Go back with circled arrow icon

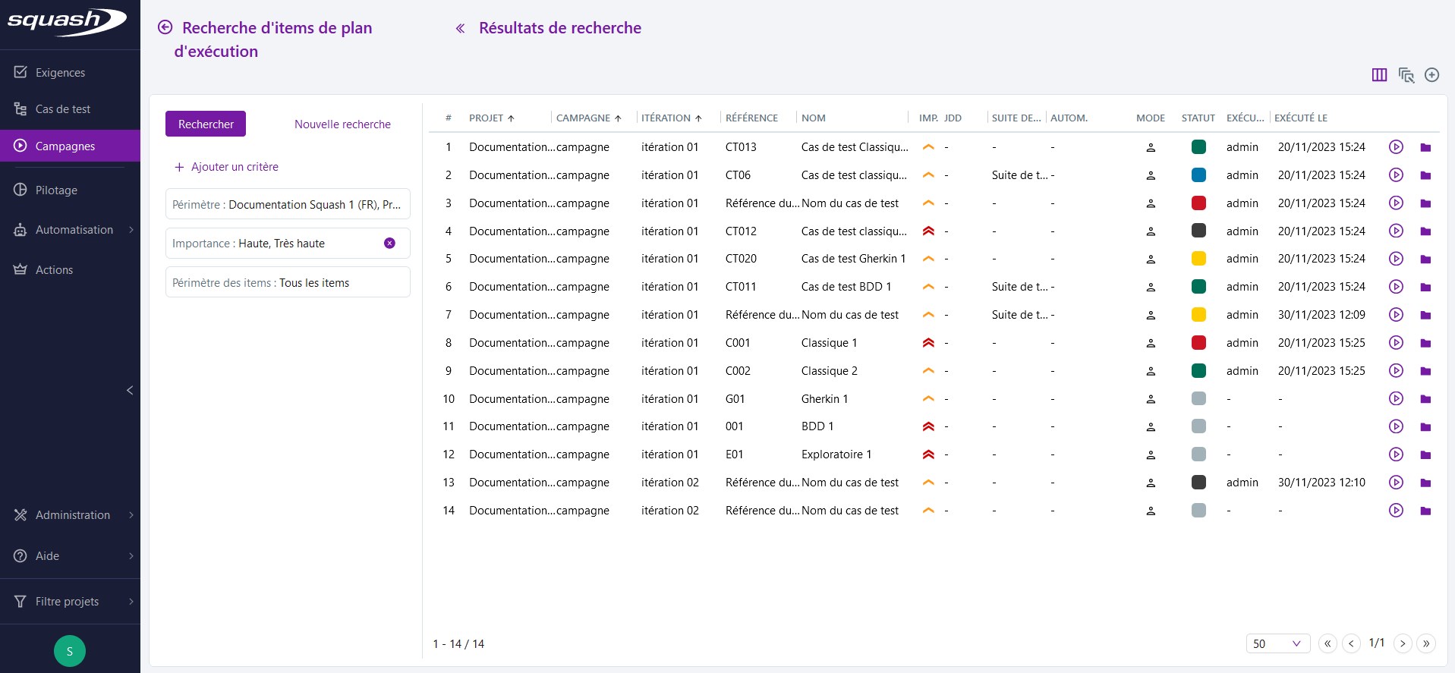(165, 28)
